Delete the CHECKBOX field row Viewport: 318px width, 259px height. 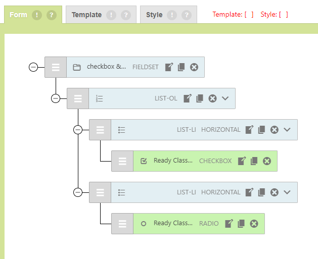(x=267, y=161)
